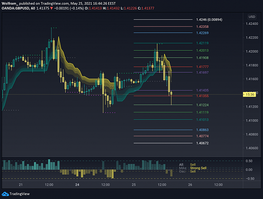Click the Osc: Sell rating
263x199 pixels.
193,172
